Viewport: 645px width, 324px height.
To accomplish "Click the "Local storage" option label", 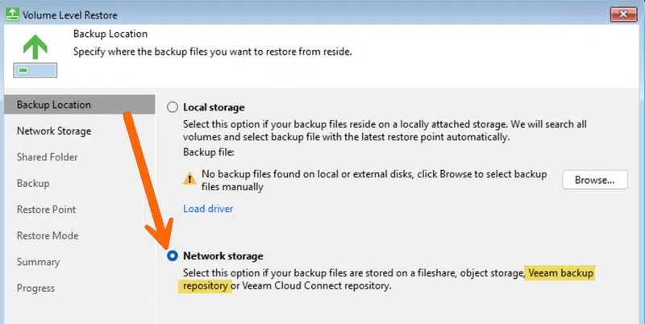I will [x=214, y=107].
